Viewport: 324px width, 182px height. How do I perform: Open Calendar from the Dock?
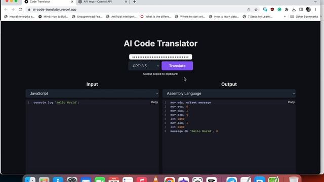(114, 179)
